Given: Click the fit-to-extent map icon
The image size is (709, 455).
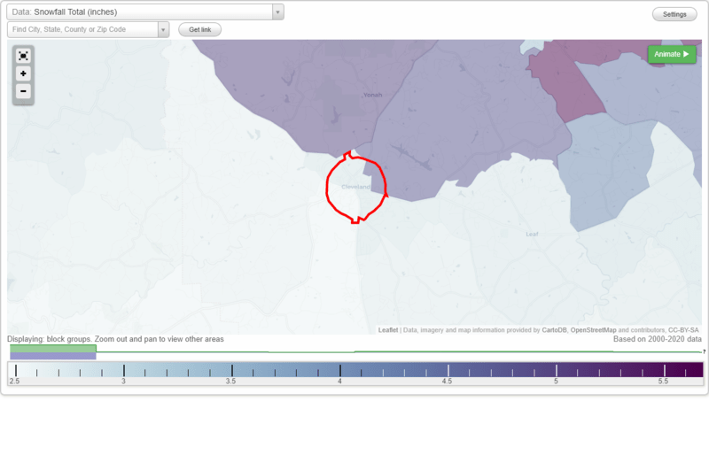Looking at the screenshot, I should pyautogui.click(x=23, y=56).
